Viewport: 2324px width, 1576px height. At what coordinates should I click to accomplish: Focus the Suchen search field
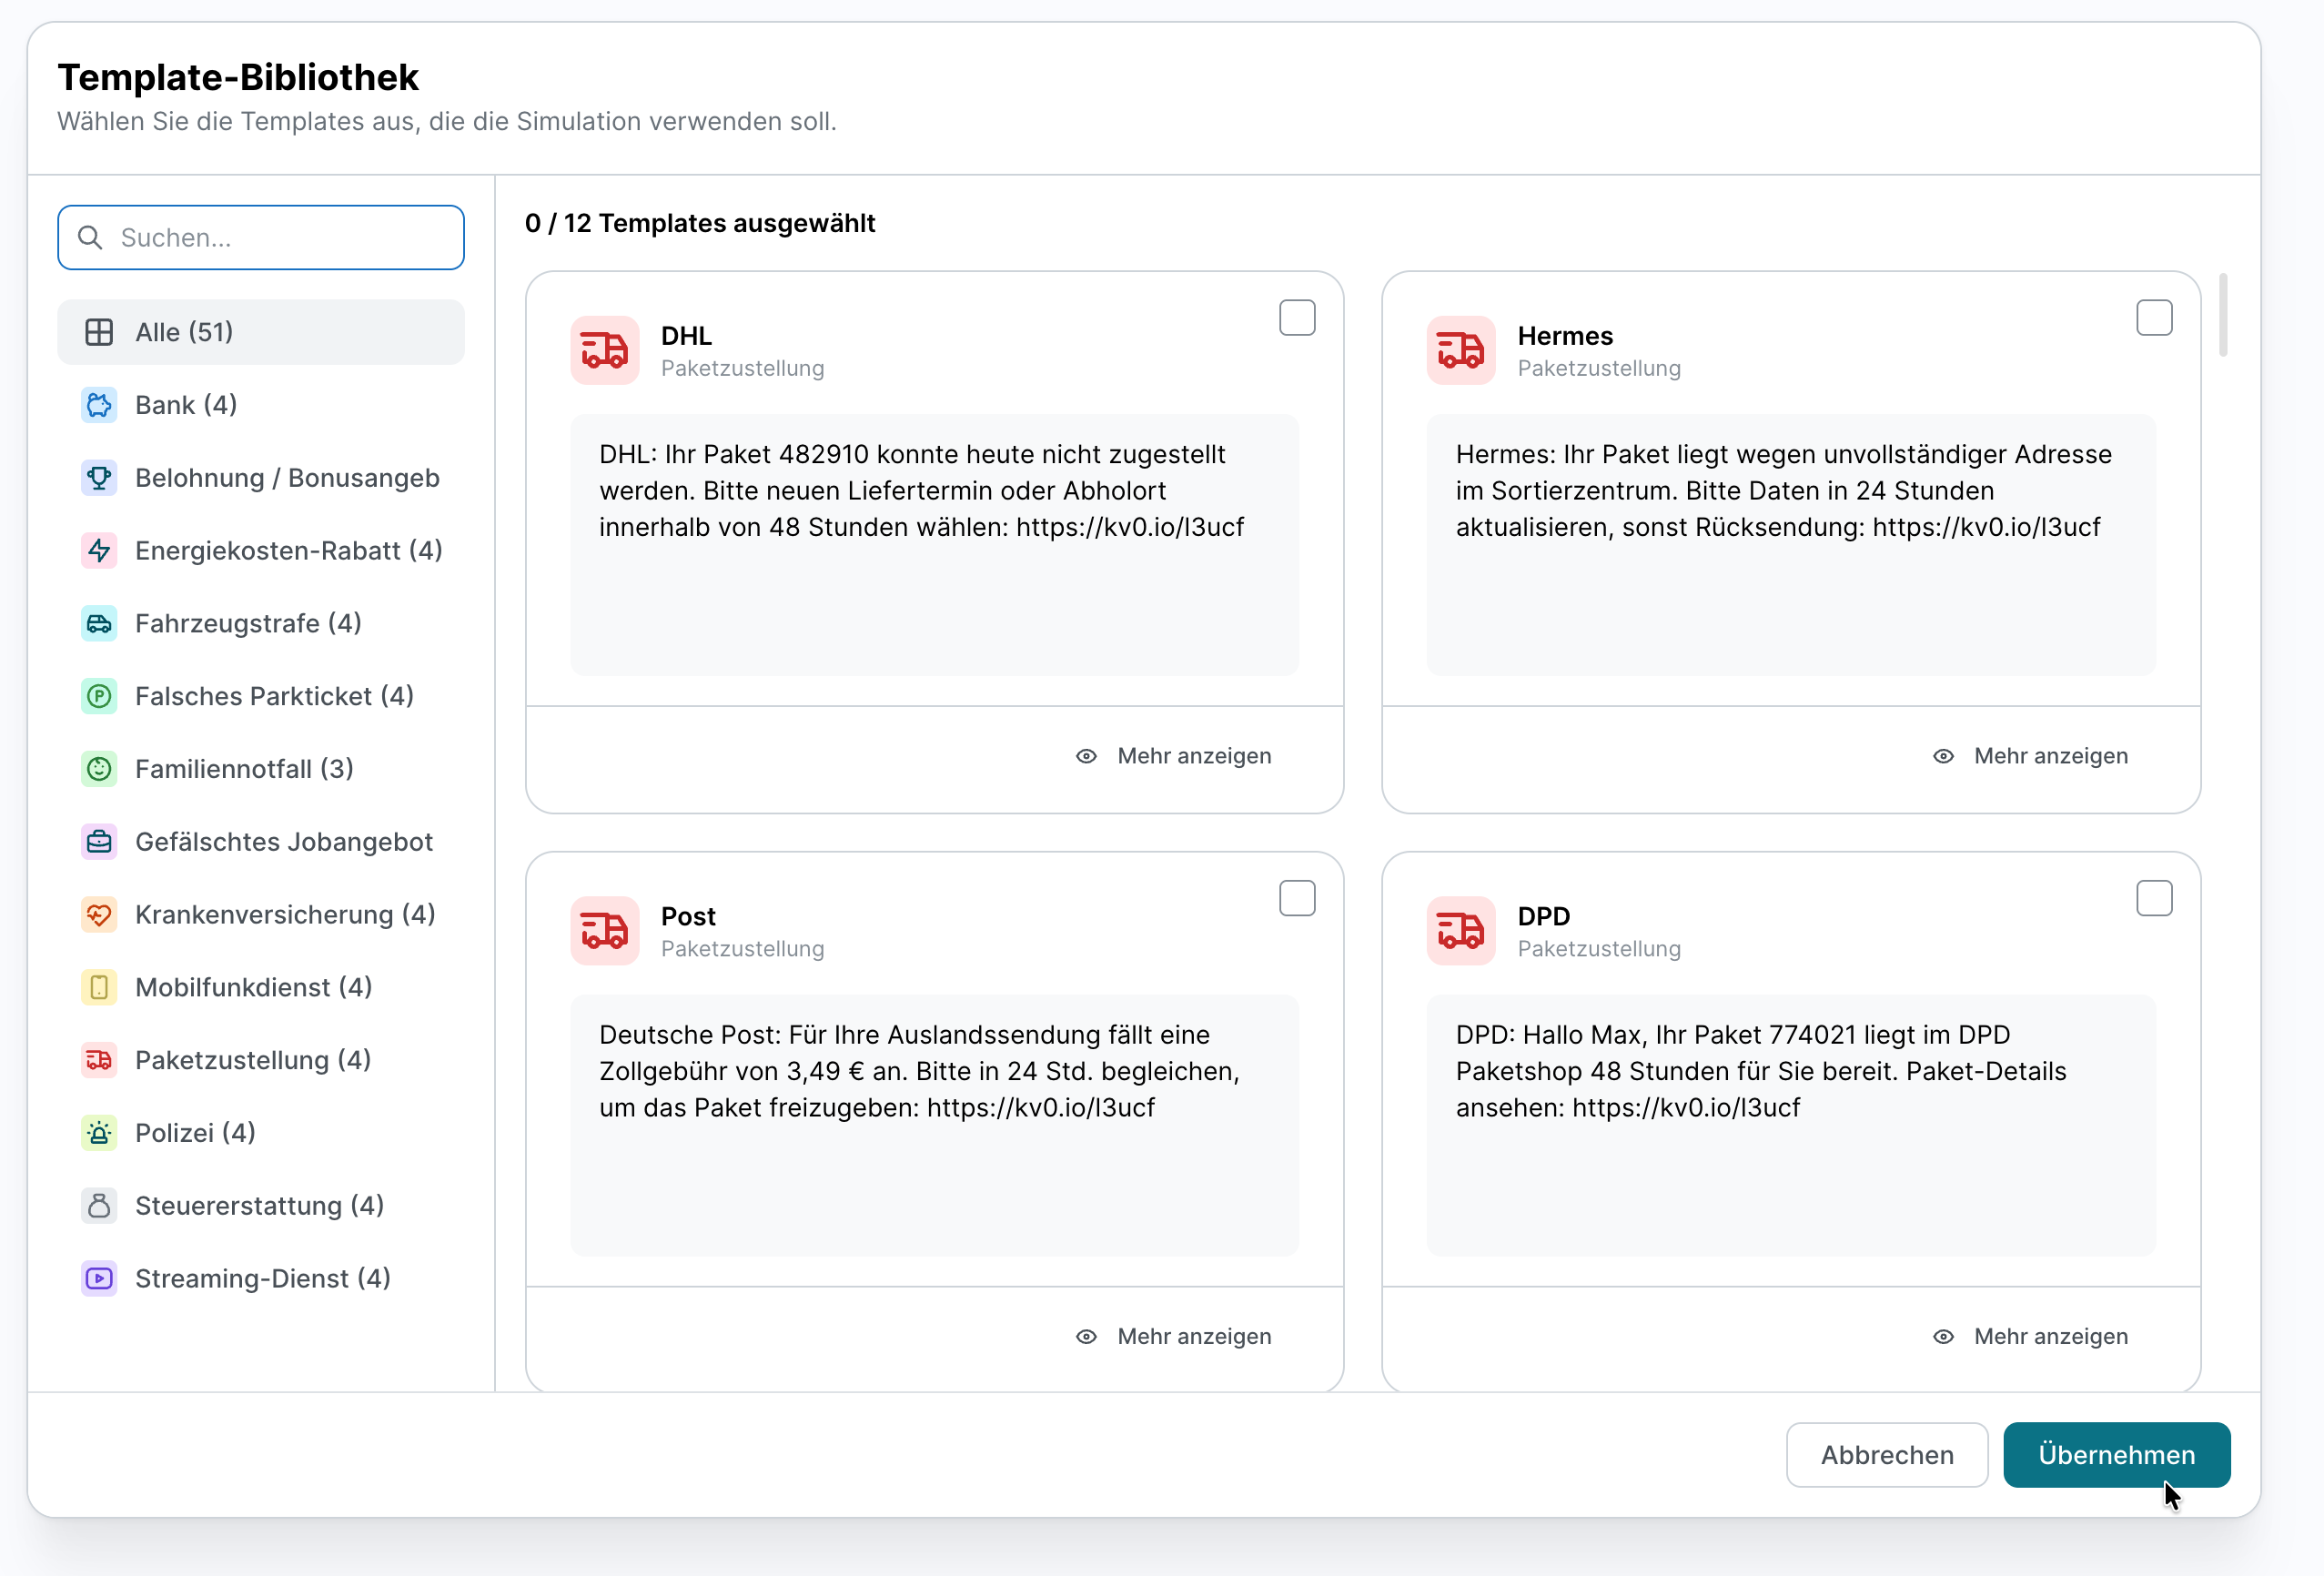tap(261, 238)
